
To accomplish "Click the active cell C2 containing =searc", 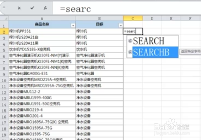I will click(x=133, y=31).
